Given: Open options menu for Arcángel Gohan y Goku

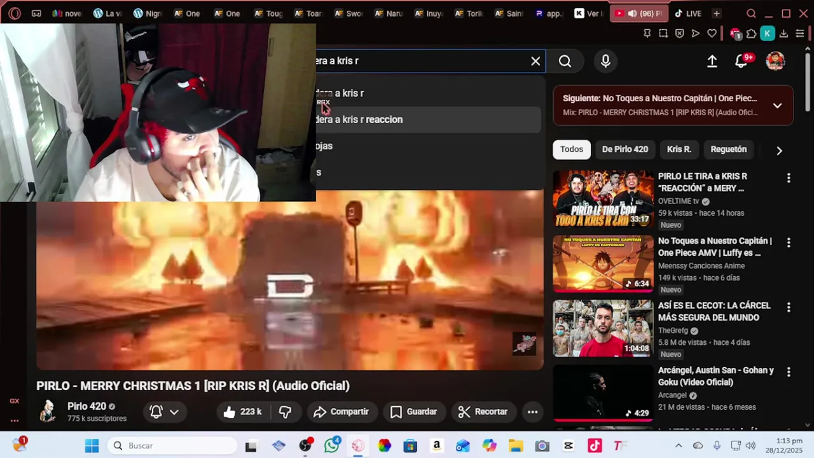Looking at the screenshot, I should 789,372.
